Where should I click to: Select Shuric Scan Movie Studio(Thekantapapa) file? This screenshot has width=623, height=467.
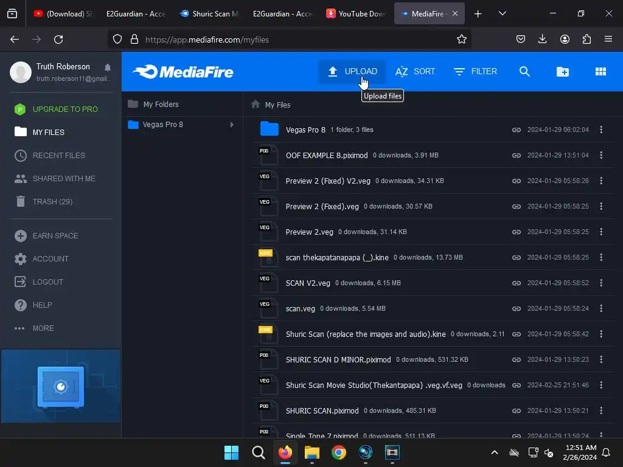374,385
